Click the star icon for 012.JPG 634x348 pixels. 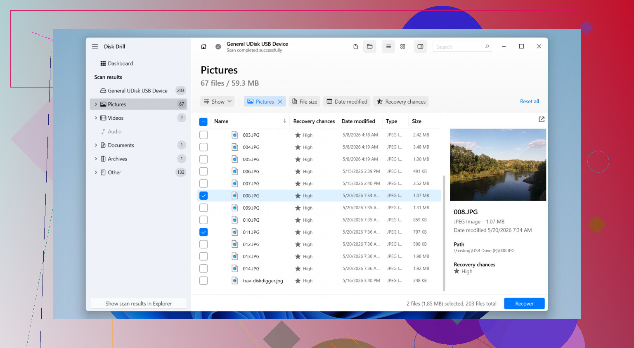(298, 244)
